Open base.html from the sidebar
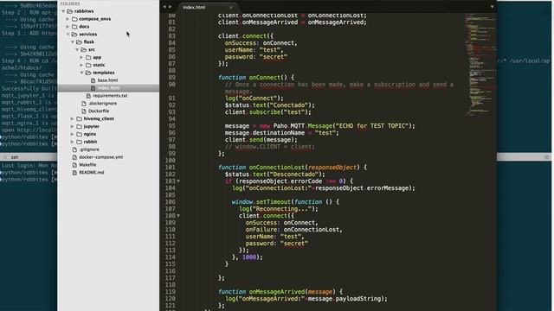This screenshot has height=311, width=554. [107, 80]
